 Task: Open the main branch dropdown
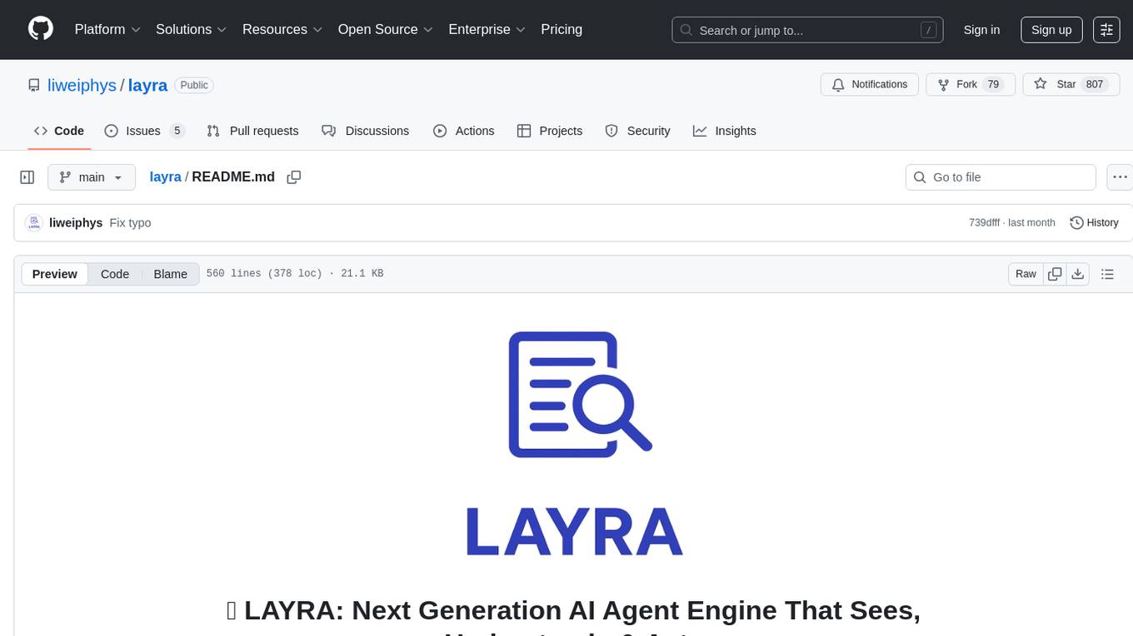click(92, 177)
